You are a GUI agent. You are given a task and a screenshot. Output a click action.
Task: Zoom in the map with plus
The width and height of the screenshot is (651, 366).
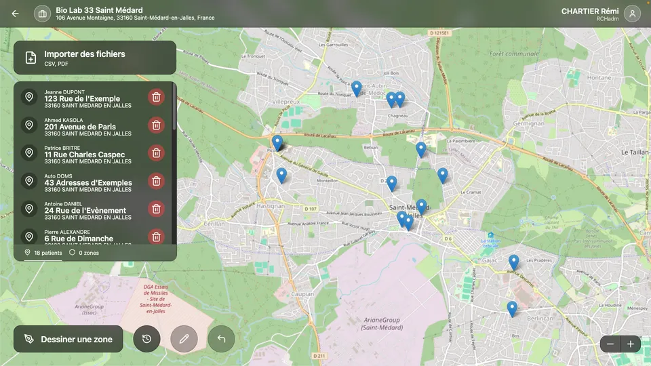[631, 344]
